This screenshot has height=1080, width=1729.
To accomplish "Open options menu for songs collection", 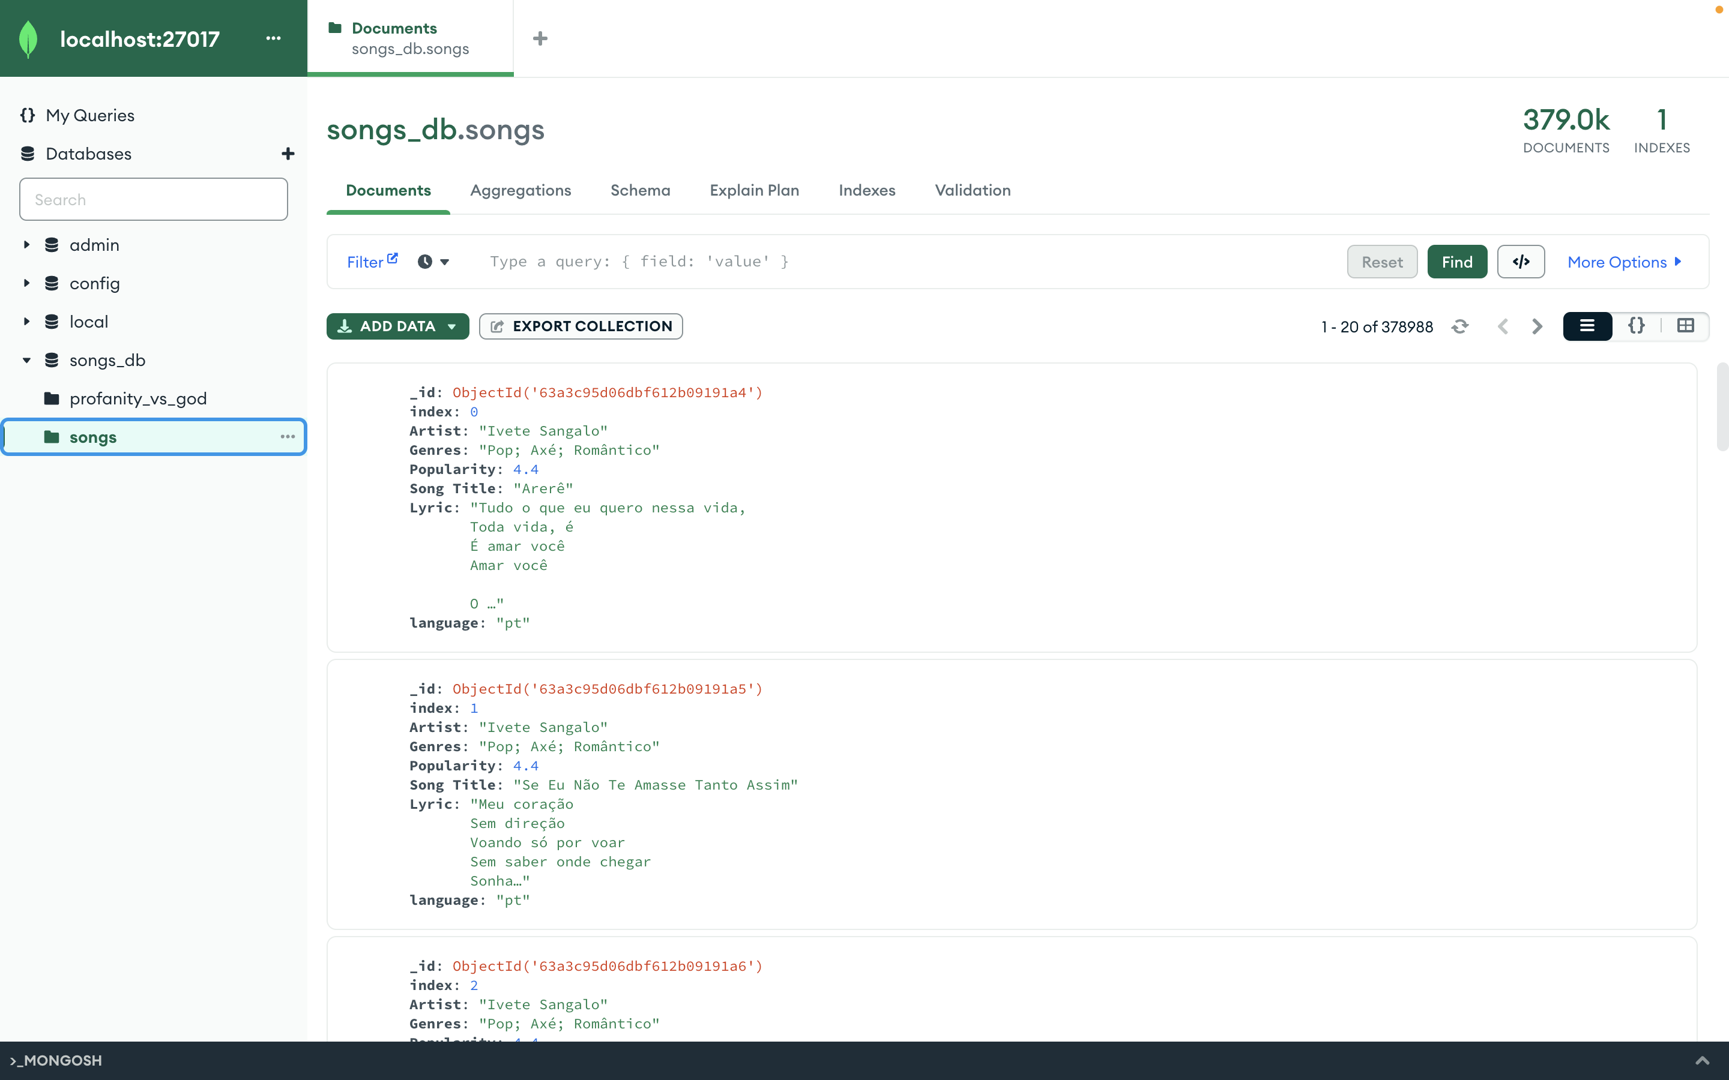I will pos(288,436).
